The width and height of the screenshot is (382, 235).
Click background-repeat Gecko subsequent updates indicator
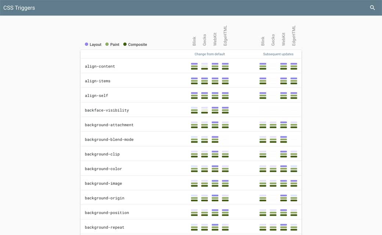[x=273, y=227]
